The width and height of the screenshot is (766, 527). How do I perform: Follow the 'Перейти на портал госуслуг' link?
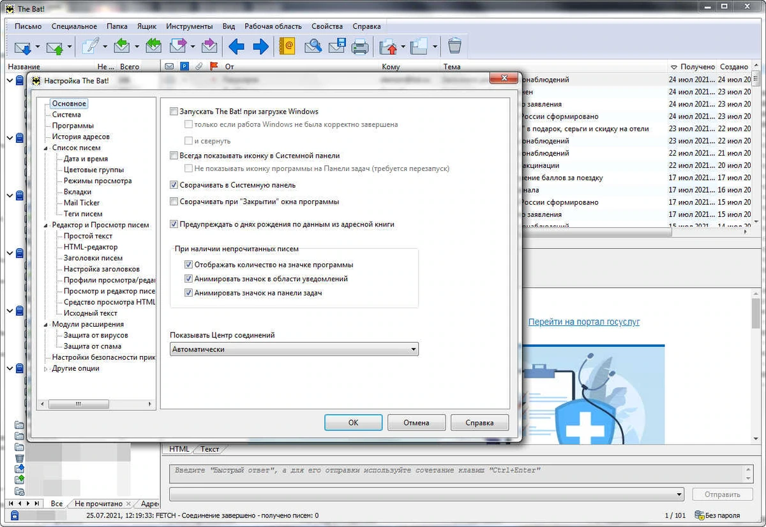(x=583, y=322)
